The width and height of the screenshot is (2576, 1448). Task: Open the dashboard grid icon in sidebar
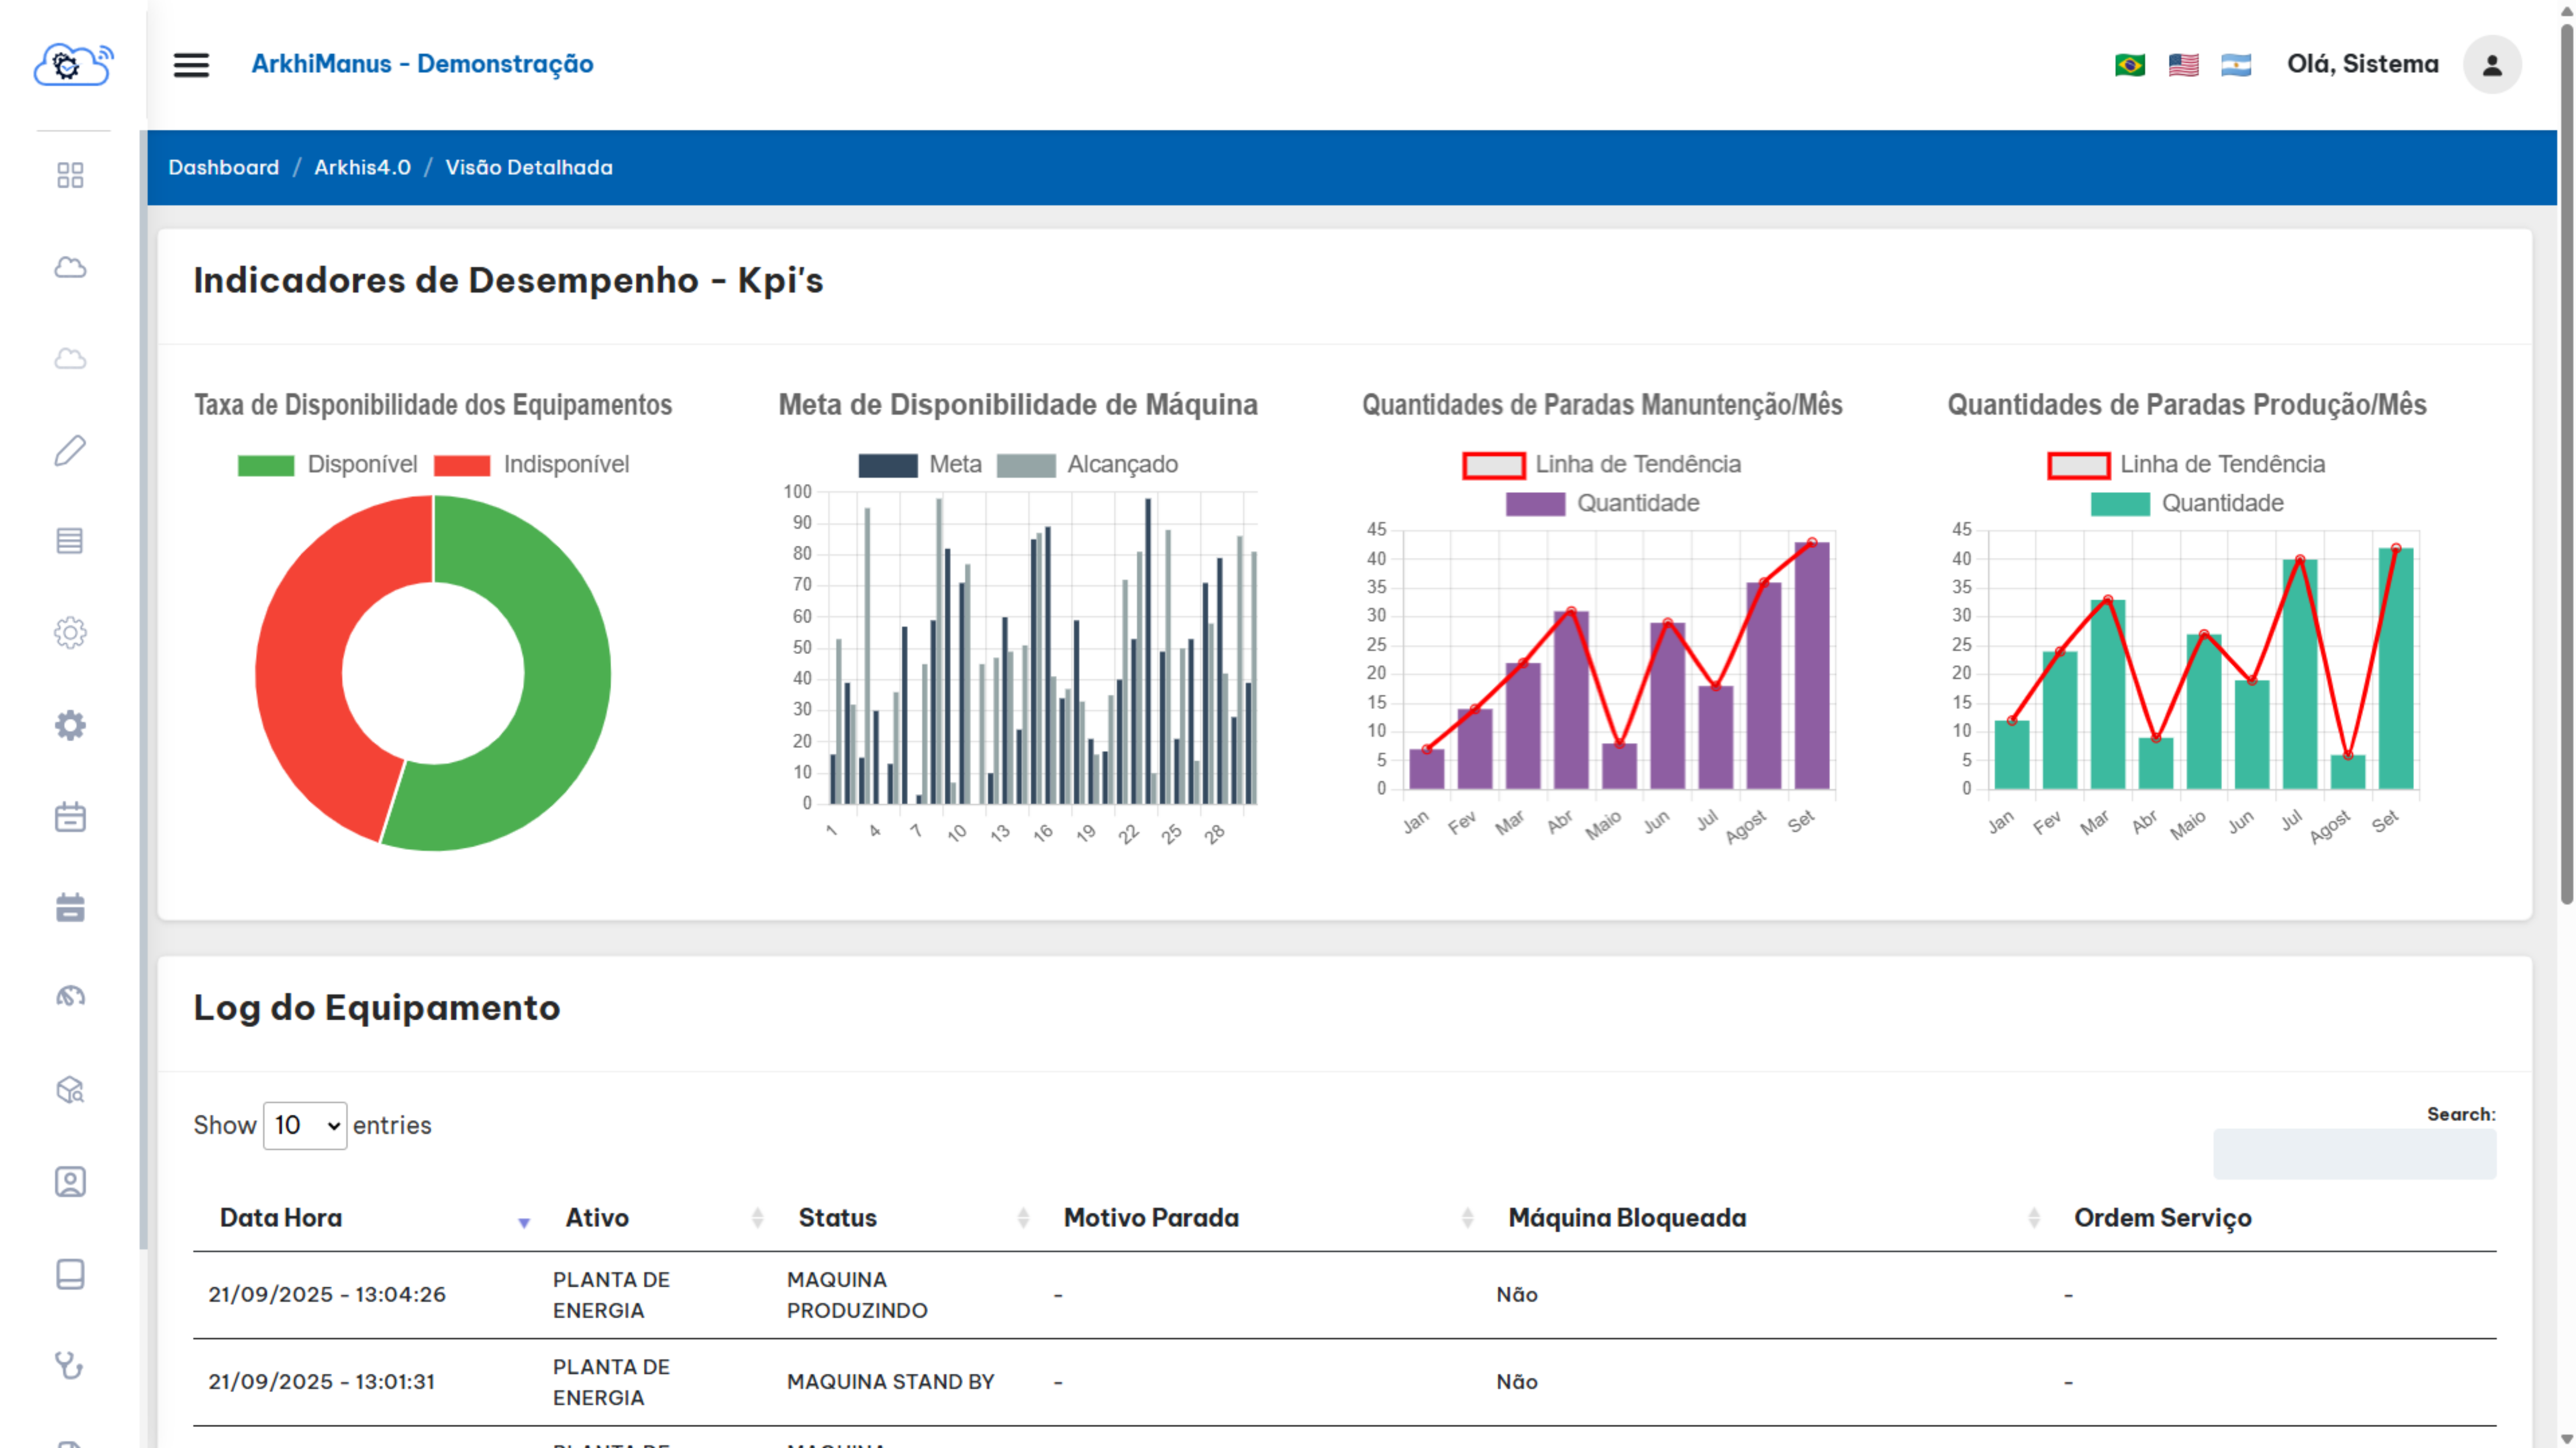[x=70, y=175]
